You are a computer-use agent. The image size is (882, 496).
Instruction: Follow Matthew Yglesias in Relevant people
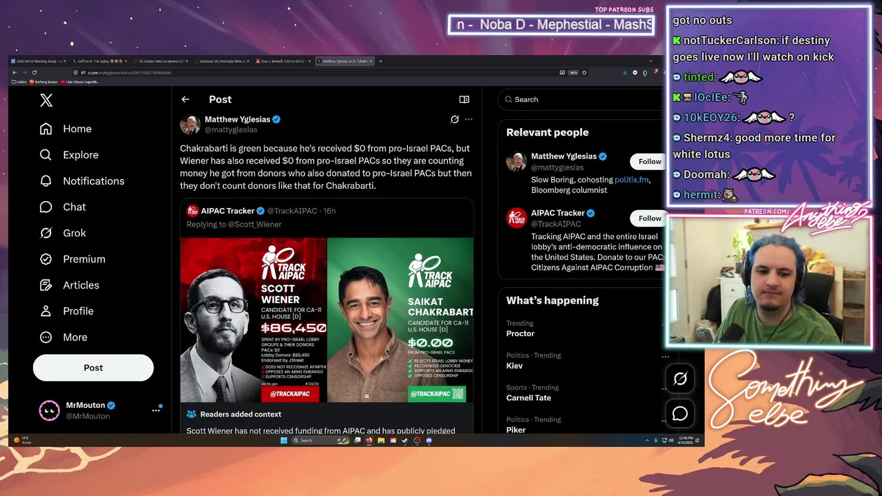coord(649,161)
